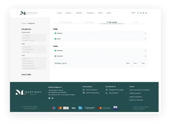Click the American Express logo
This screenshot has height=125, width=171.
(80, 108)
